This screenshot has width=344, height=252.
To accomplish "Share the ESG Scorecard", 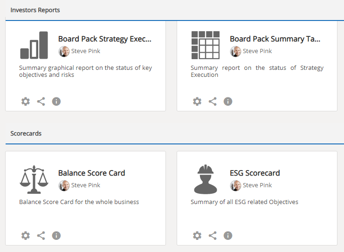I will [x=213, y=236].
